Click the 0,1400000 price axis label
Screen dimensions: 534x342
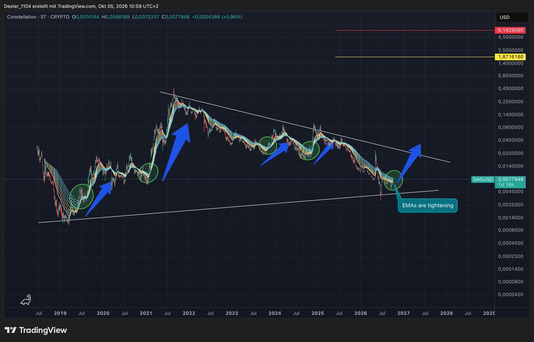click(511, 115)
